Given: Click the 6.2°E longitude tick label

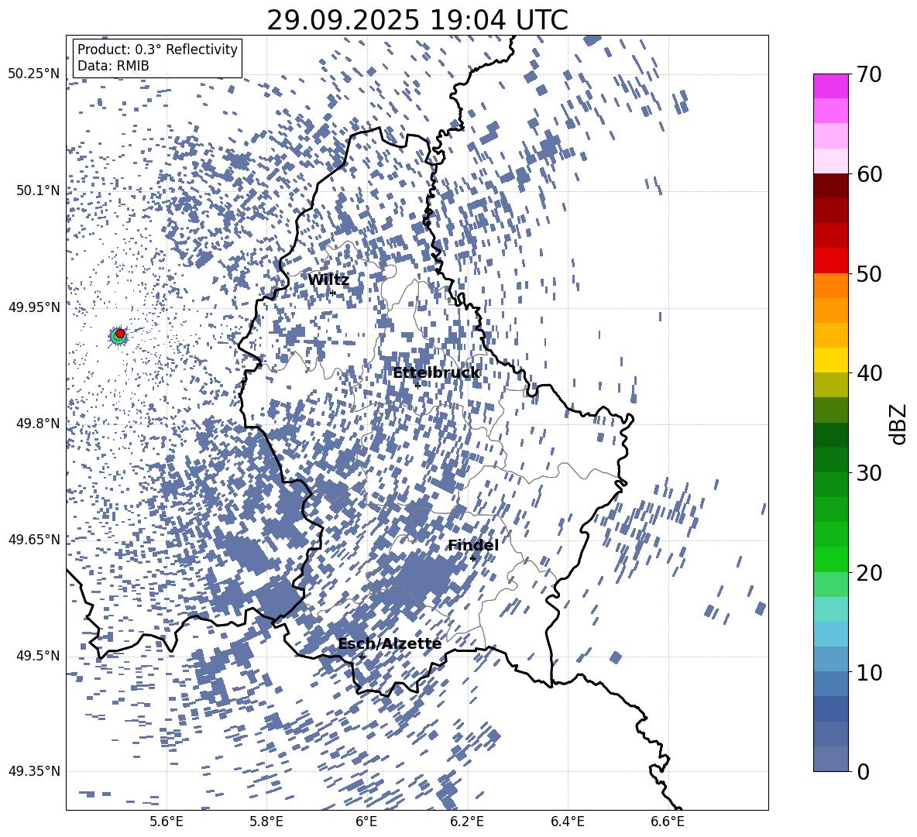Looking at the screenshot, I should (467, 822).
